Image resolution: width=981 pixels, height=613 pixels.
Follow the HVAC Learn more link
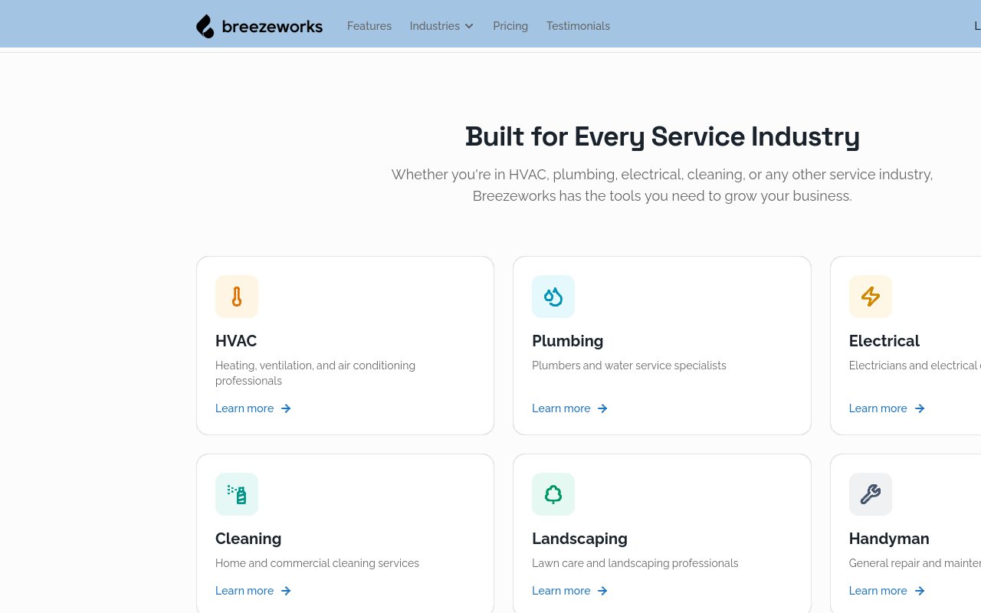pyautogui.click(x=254, y=408)
